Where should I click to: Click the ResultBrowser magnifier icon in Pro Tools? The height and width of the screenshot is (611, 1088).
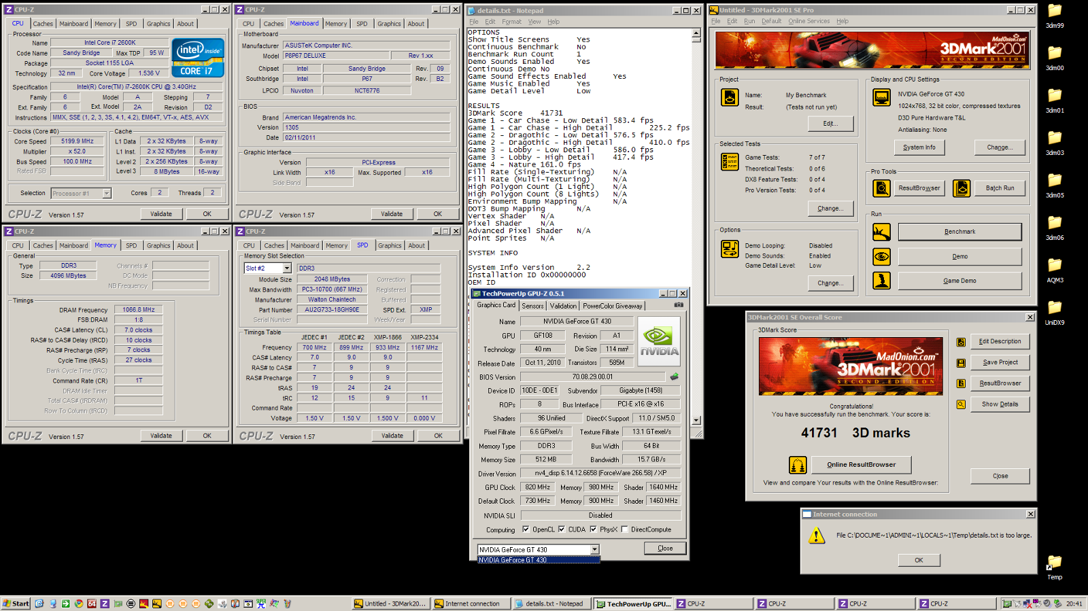coord(881,188)
